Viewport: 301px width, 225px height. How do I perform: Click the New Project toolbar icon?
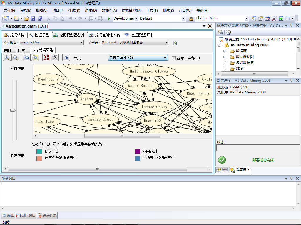coord(6,18)
